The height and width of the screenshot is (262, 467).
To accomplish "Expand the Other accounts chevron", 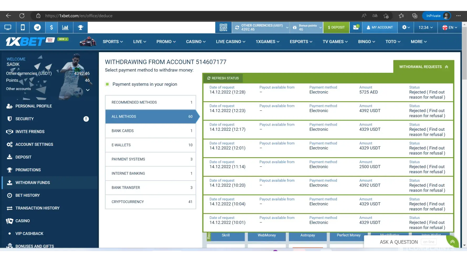I will pos(88,90).
